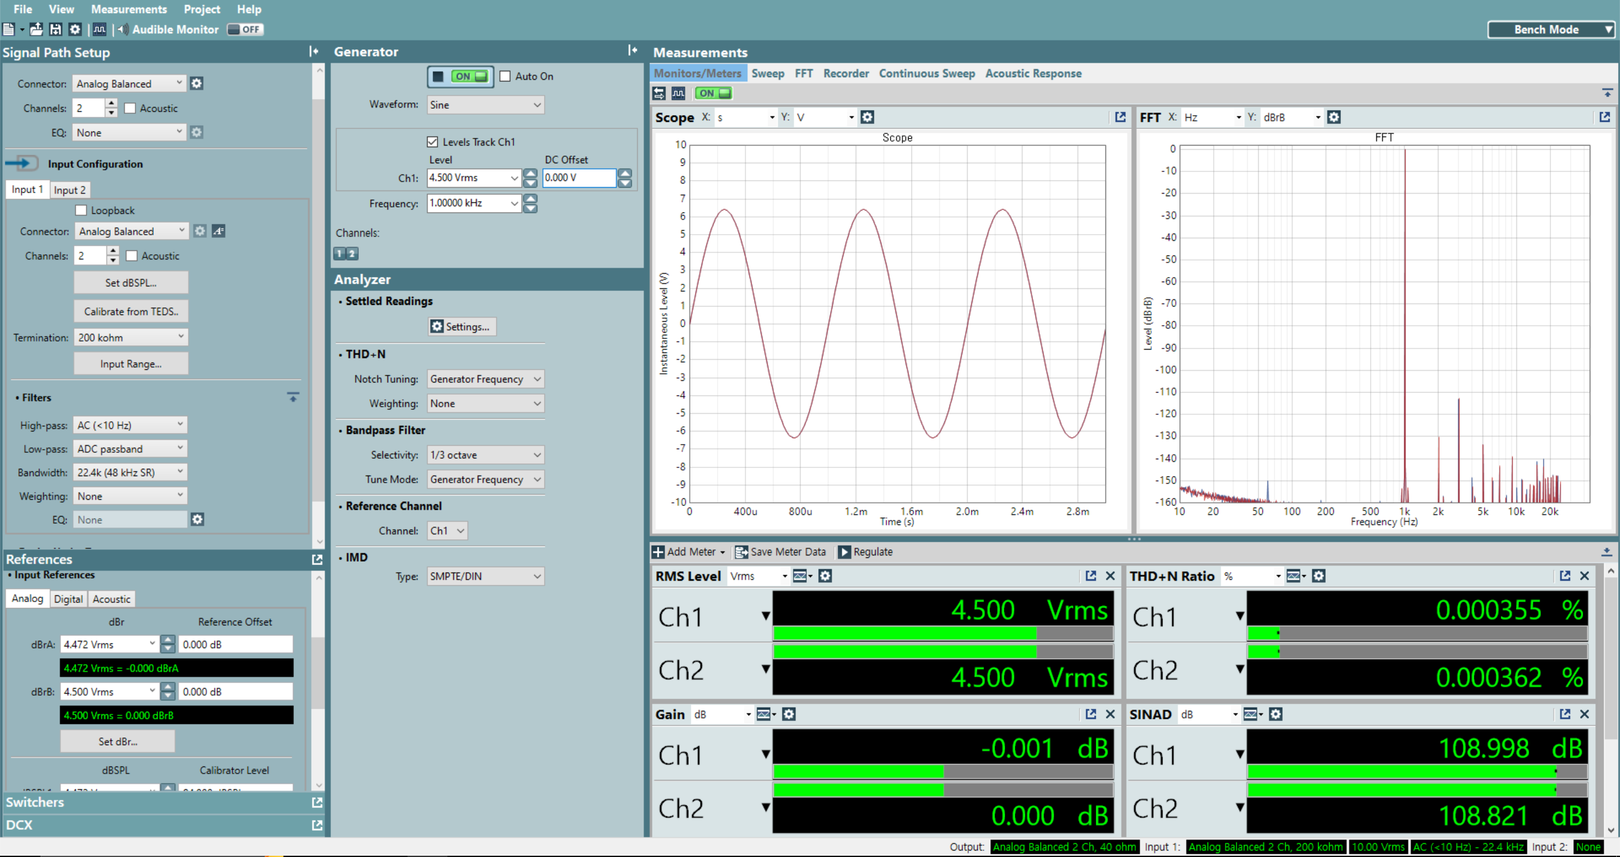Collapse the Generator panel
Image resolution: width=1620 pixels, height=857 pixels.
click(633, 51)
